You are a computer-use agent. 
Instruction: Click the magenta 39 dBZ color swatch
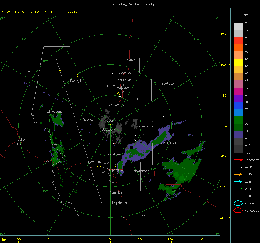(x=238, y=91)
